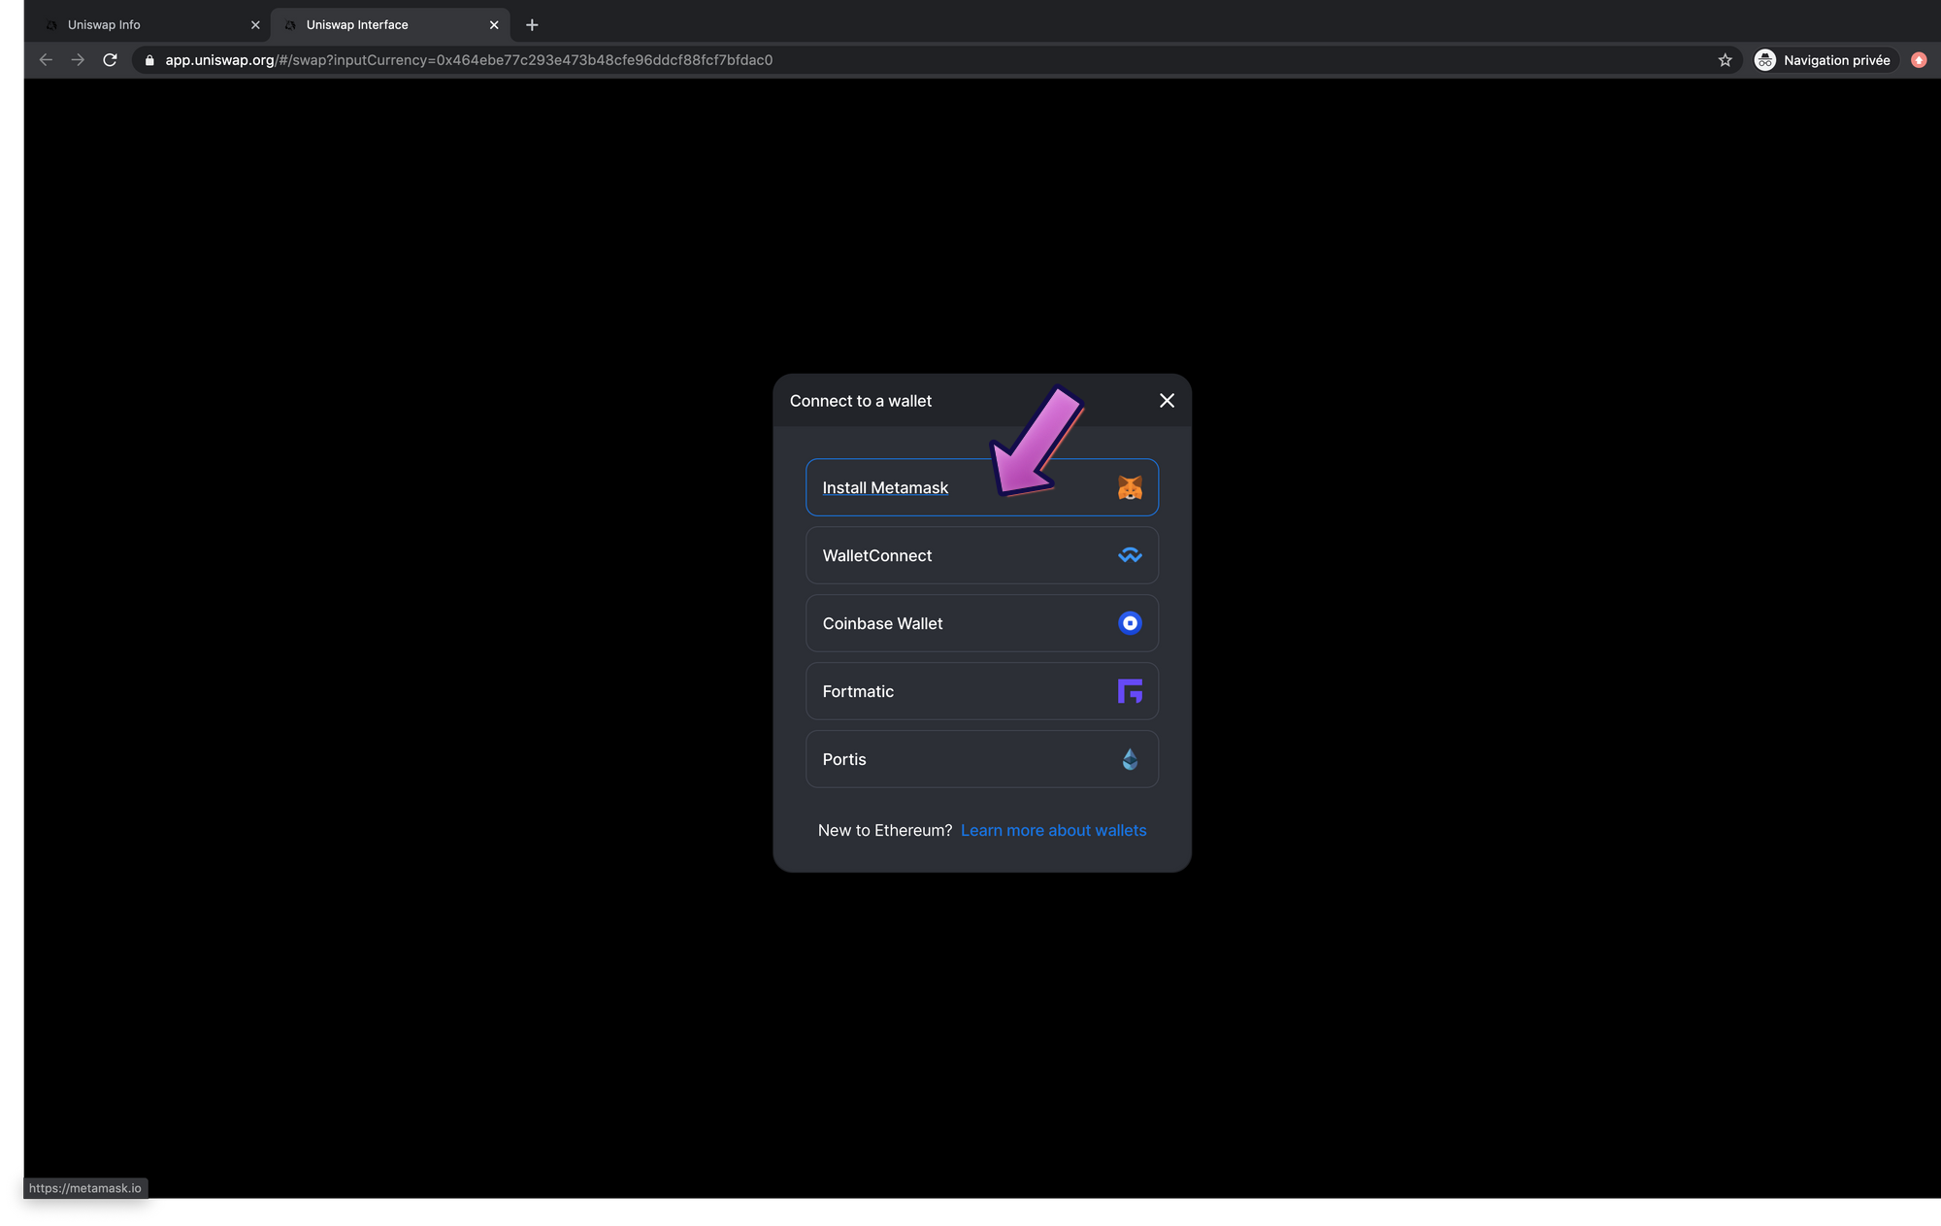Viewport: 1941px width, 1226px height.
Task: Click the Navigation privée incognito badge
Action: (x=1825, y=60)
